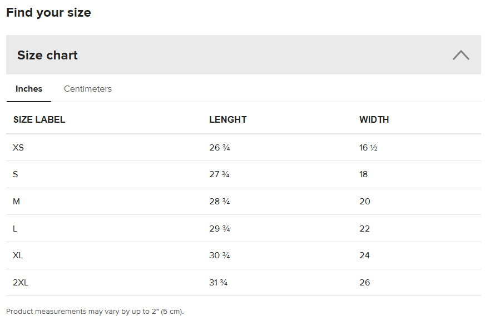
Task: Pick the L size row label
Action: (15, 229)
